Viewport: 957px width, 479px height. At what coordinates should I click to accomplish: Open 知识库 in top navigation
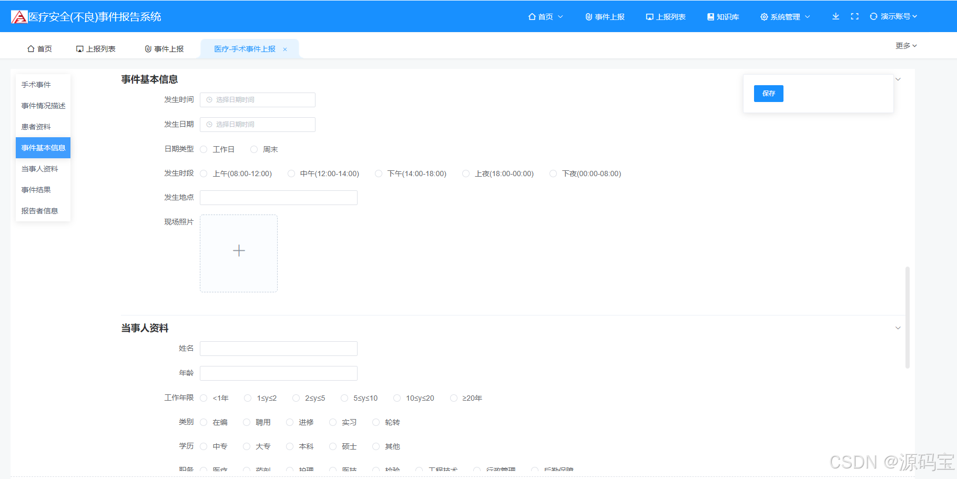pos(724,17)
